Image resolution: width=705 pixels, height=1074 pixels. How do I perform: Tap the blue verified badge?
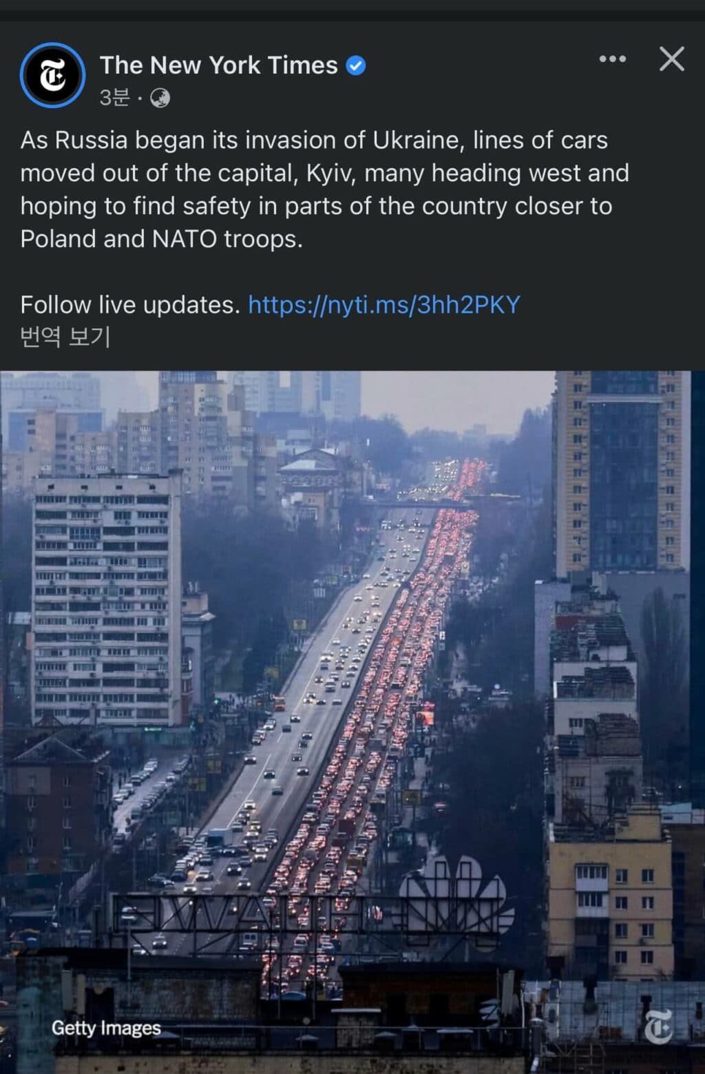355,66
